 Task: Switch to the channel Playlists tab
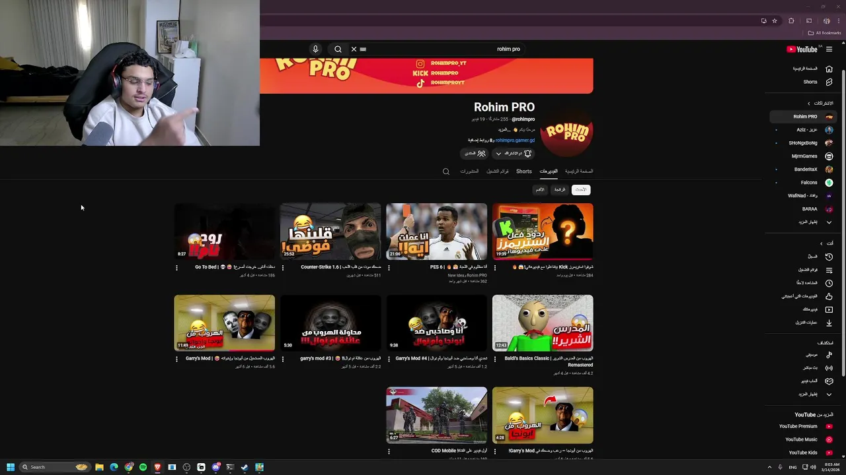498,171
